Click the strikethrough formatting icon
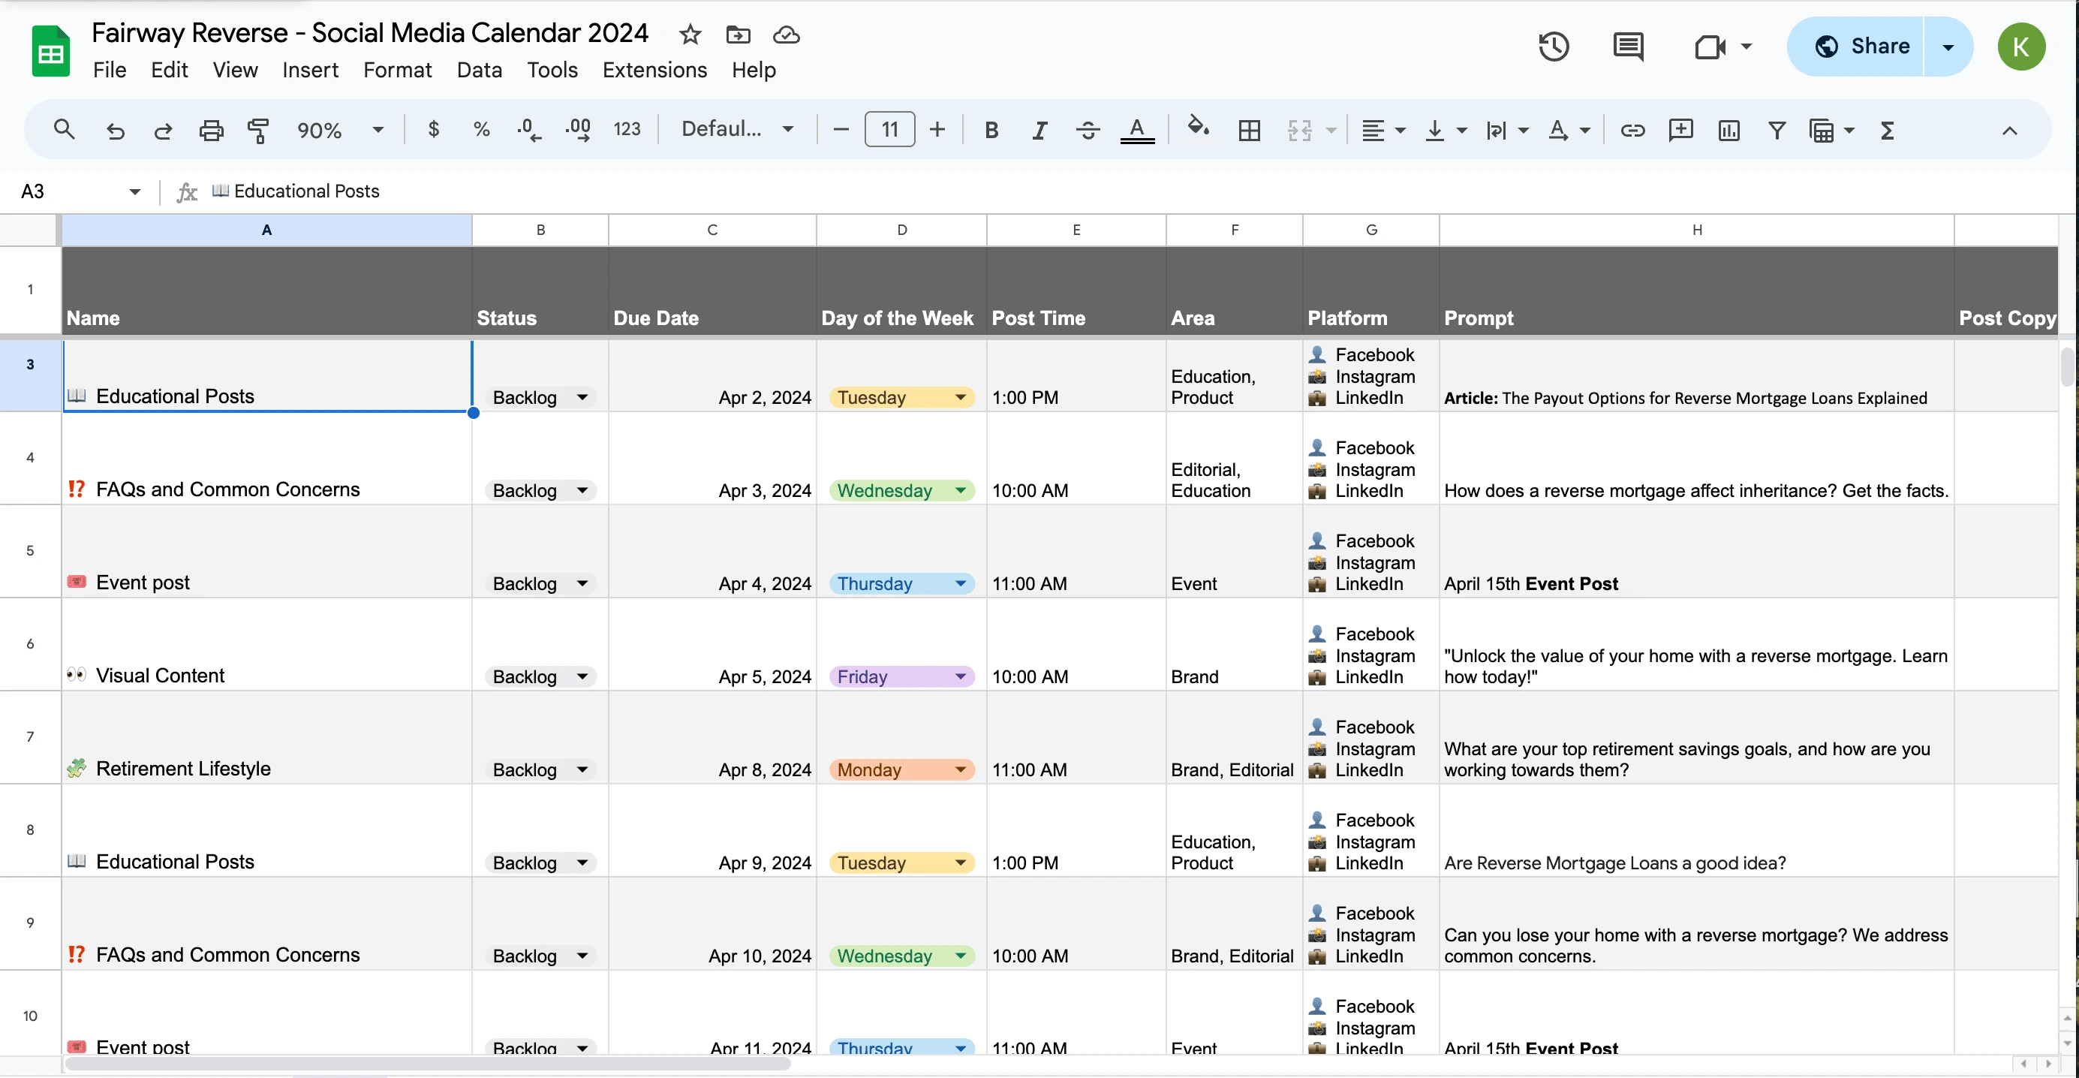 pos(1087,129)
